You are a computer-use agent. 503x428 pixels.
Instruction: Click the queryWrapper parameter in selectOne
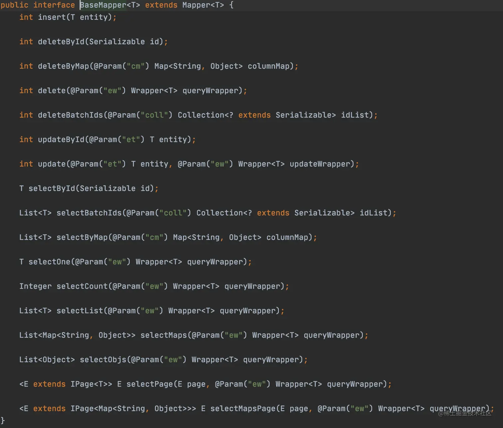coord(215,262)
